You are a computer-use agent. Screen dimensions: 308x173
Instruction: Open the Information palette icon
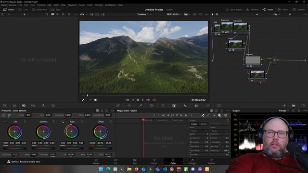click(x=303, y=106)
